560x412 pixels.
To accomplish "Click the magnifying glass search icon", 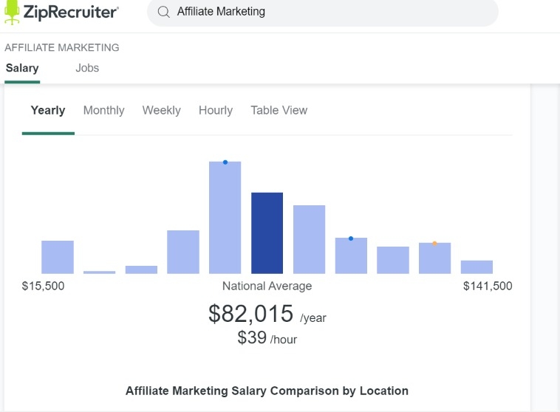I will click(164, 12).
